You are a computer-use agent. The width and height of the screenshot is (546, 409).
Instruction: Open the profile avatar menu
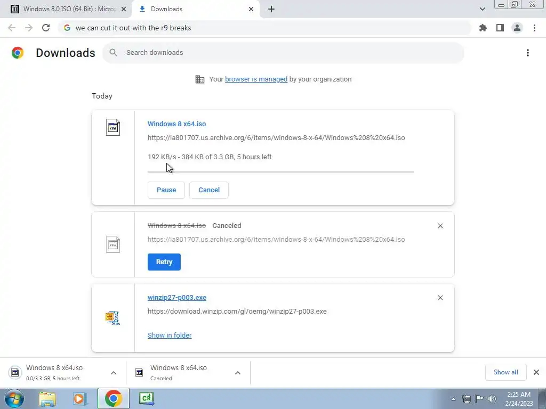click(x=517, y=28)
